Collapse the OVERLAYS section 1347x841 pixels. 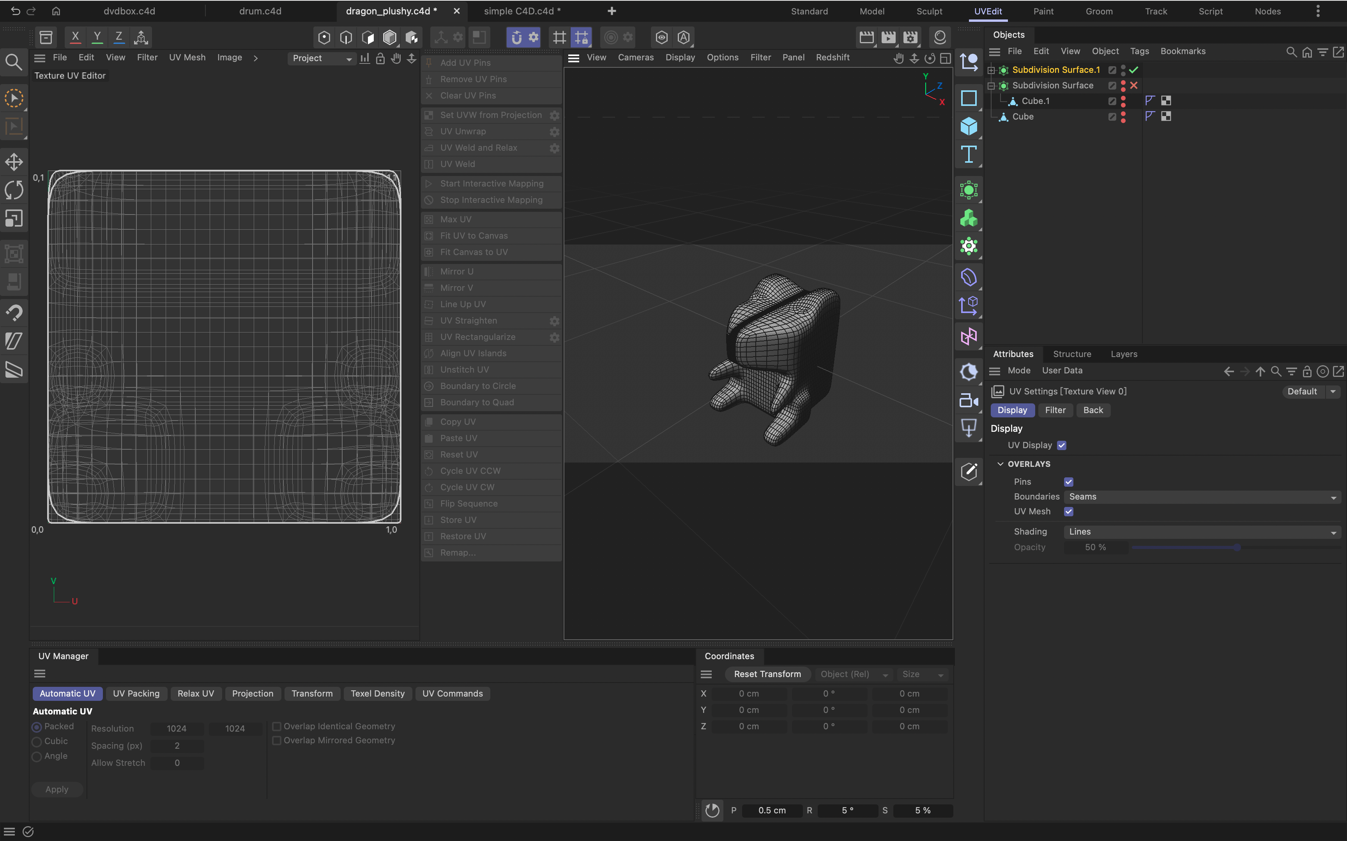(x=1000, y=464)
